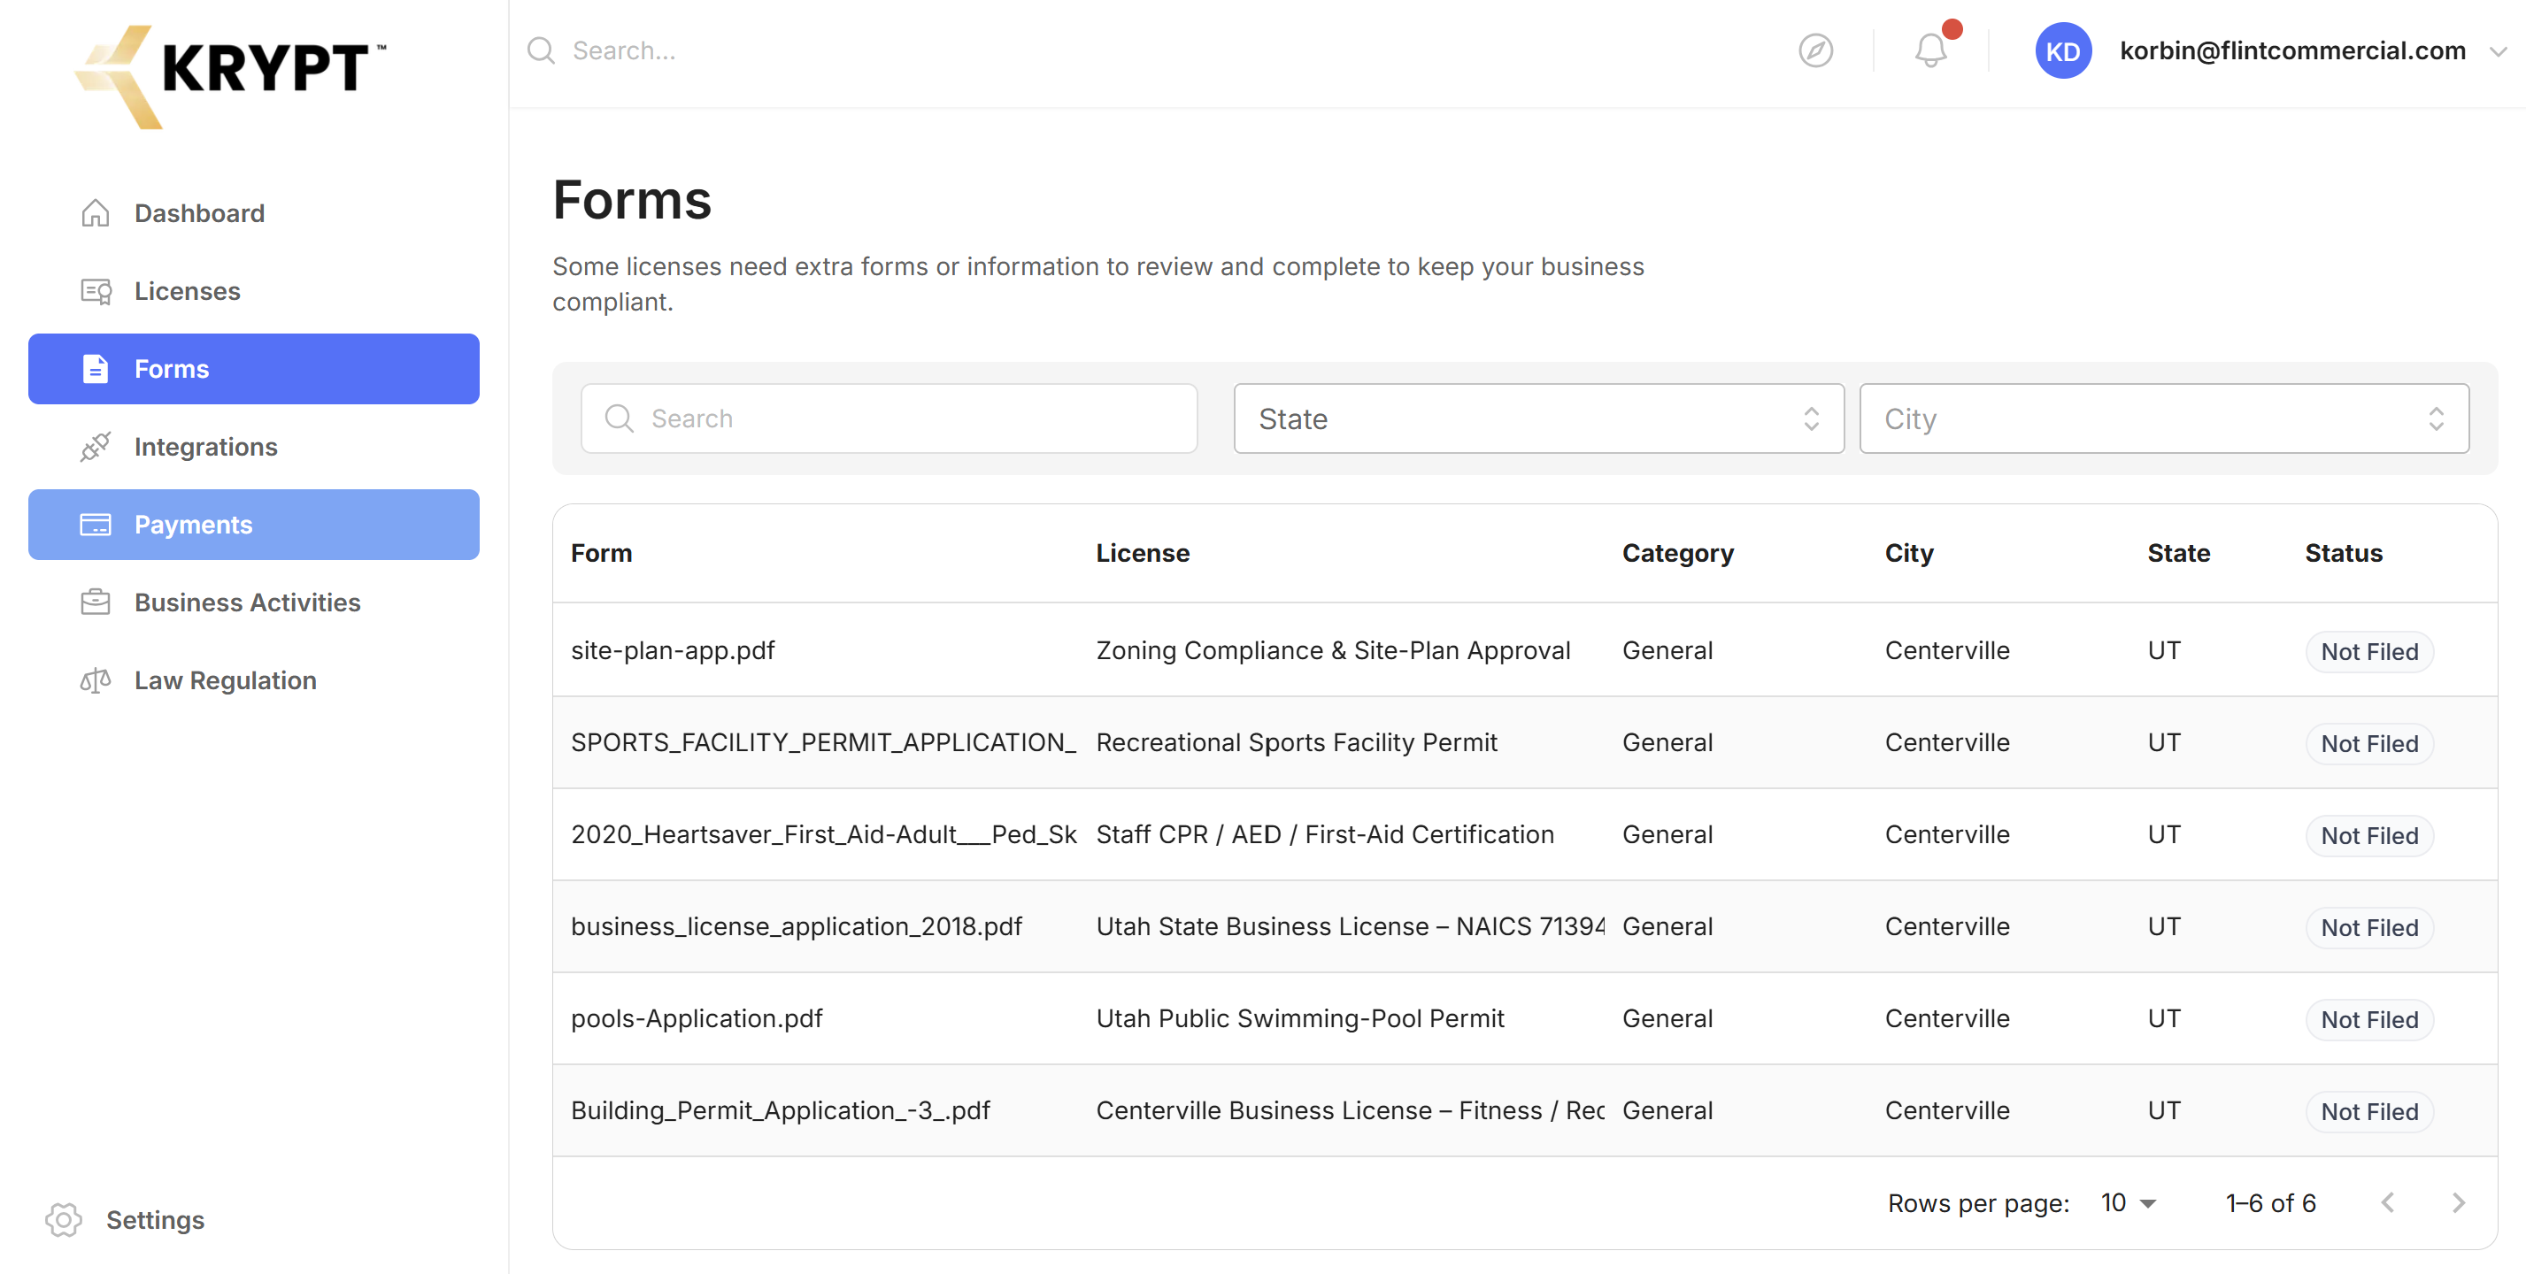Click the Integrations plug icon
This screenshot has height=1274, width=2526.
pos(95,447)
